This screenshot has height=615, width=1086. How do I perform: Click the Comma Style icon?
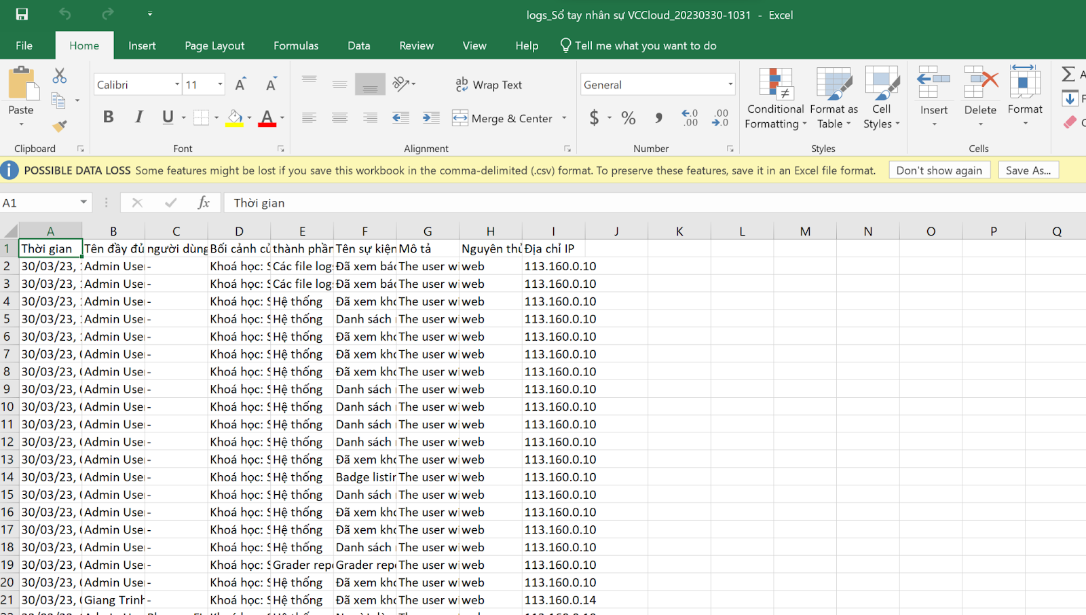pyautogui.click(x=658, y=118)
